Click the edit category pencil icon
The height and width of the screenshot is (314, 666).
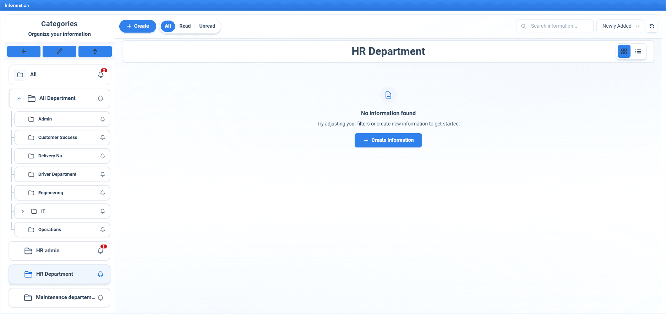[59, 51]
